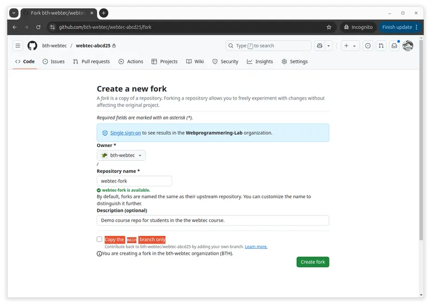Follow the bth-webtec owner breadcrumb link

point(54,46)
